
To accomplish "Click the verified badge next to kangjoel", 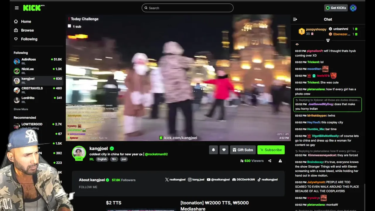I will tap(112, 149).
